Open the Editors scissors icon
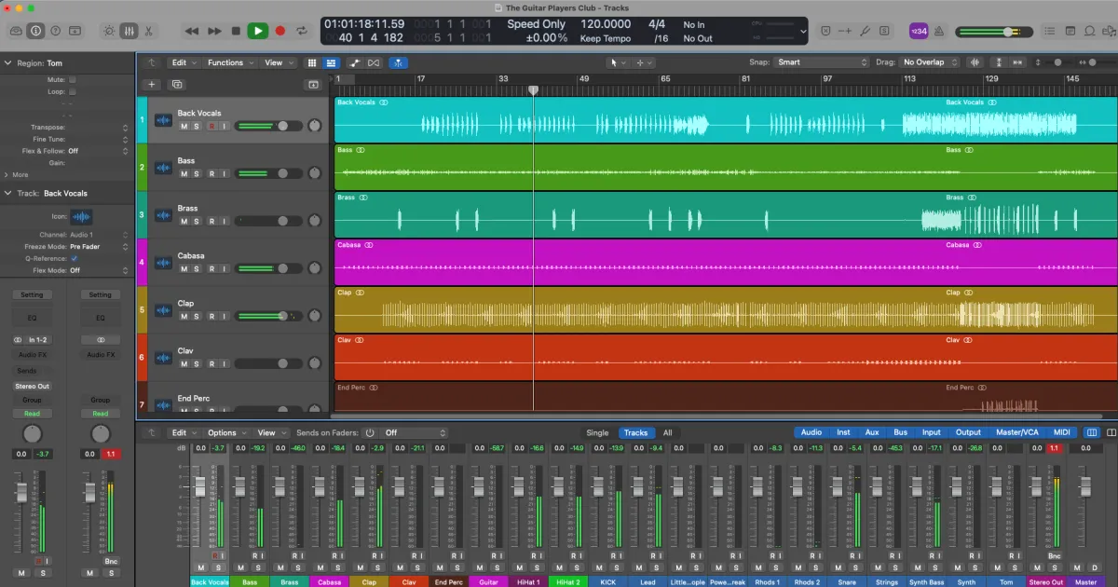Image resolution: width=1118 pixels, height=587 pixels. click(x=150, y=31)
